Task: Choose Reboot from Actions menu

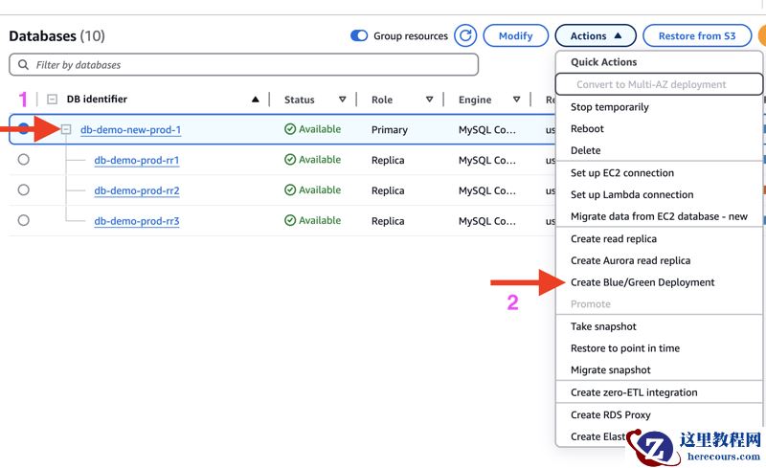Action: pos(587,128)
